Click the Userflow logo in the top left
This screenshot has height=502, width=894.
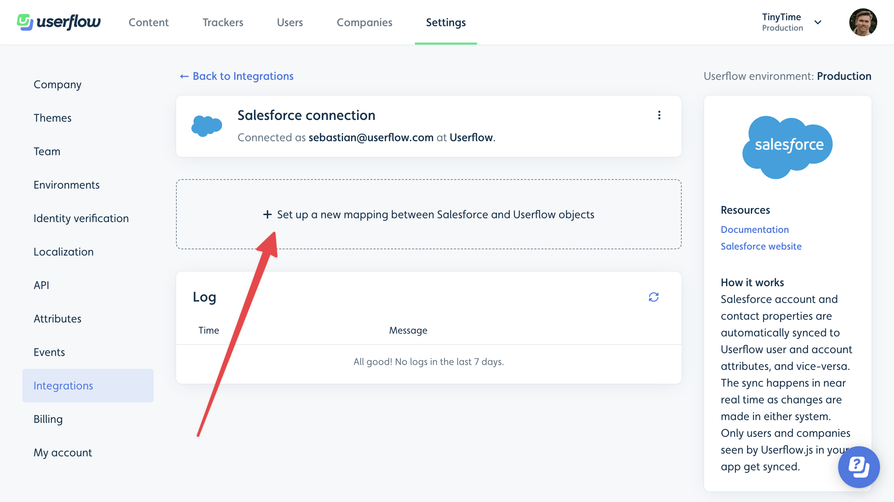(60, 22)
